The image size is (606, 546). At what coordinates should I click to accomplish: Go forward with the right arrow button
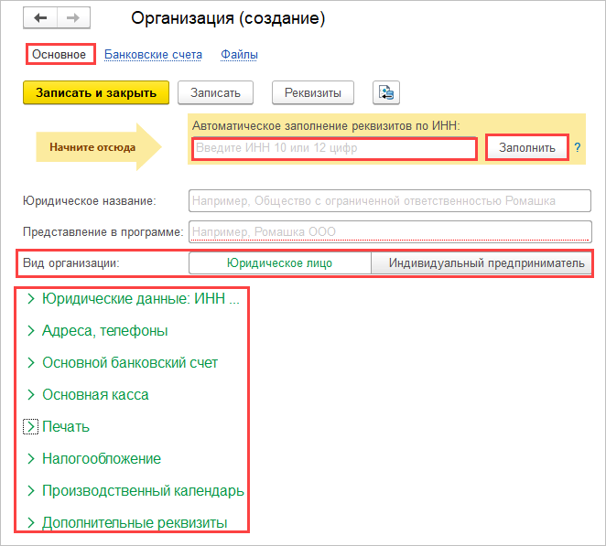pos(73,17)
